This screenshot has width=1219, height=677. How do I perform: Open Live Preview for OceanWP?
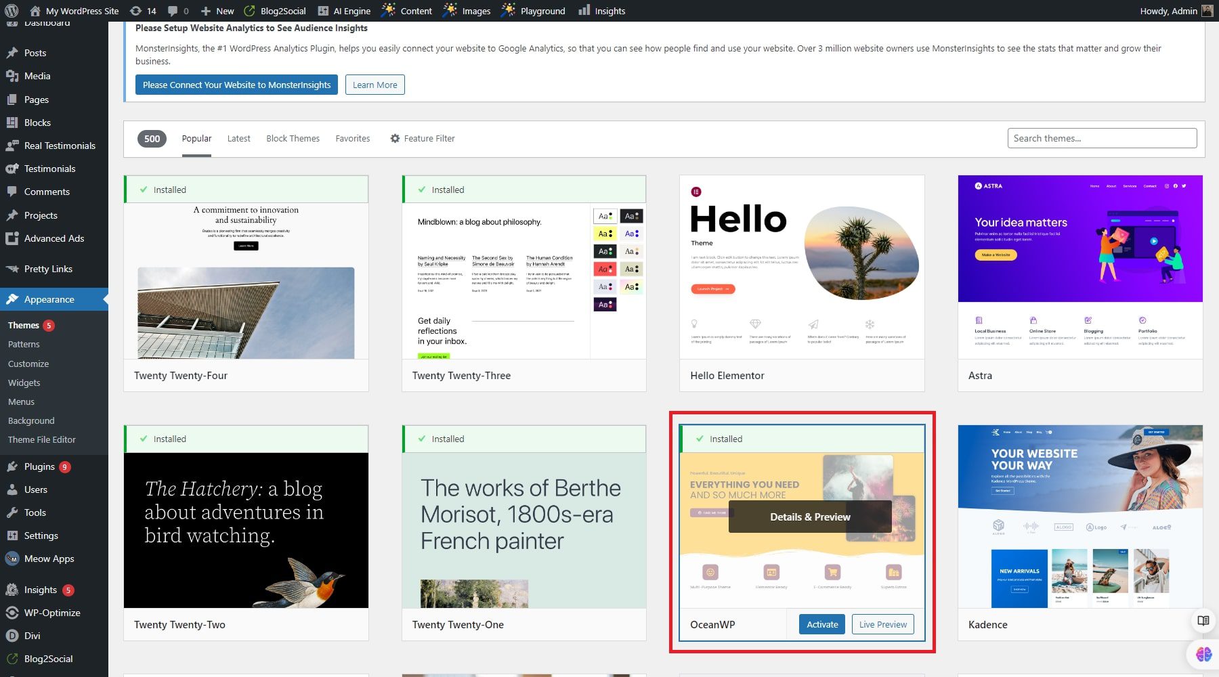point(882,624)
